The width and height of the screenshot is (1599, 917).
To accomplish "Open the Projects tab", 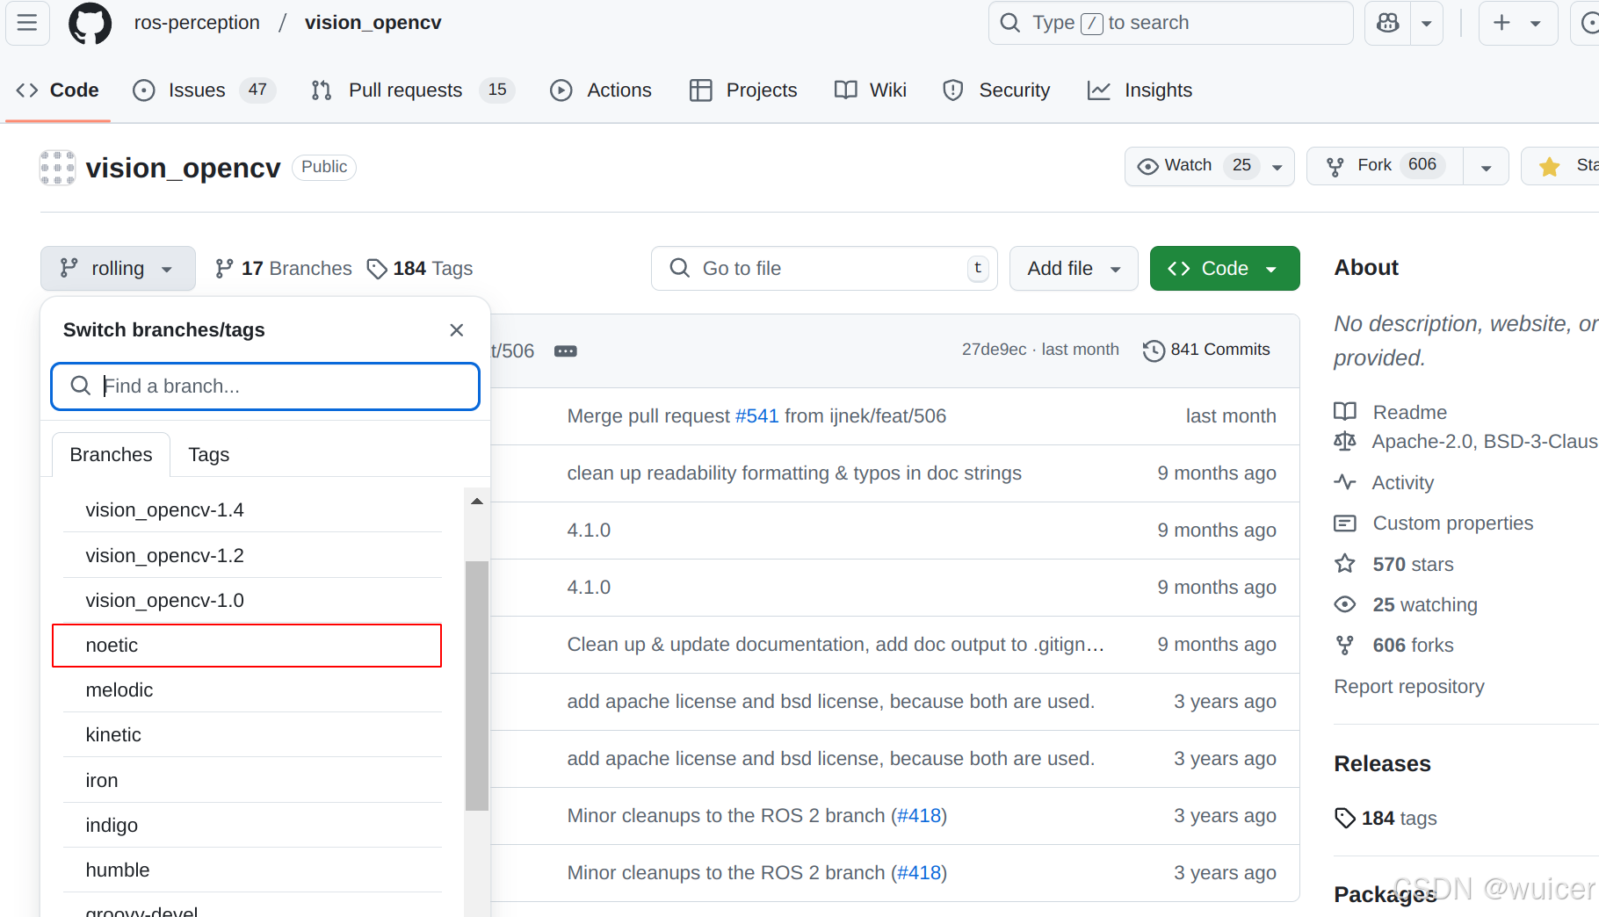I will tap(743, 90).
